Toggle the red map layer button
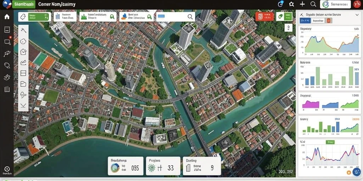The width and height of the screenshot is (363, 181). click(264, 16)
